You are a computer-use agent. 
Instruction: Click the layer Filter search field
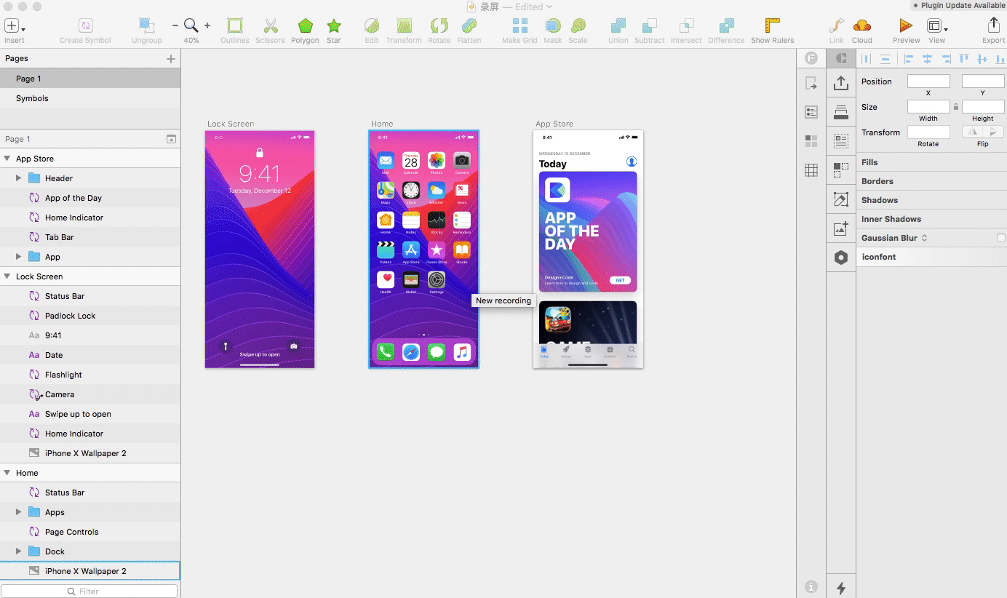(x=89, y=591)
